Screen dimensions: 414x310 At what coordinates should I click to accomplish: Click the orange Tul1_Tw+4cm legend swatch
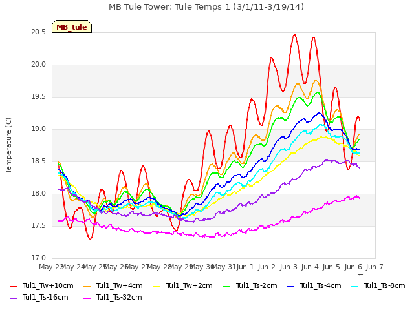(87, 287)
